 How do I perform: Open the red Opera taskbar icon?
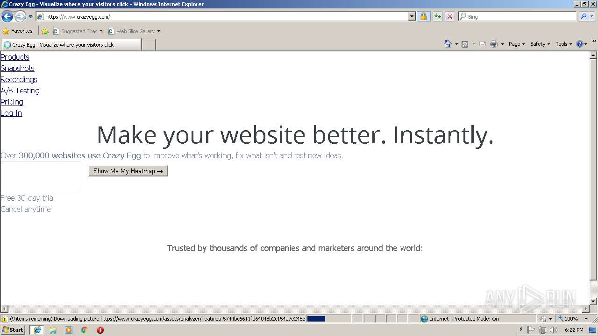[x=100, y=330]
